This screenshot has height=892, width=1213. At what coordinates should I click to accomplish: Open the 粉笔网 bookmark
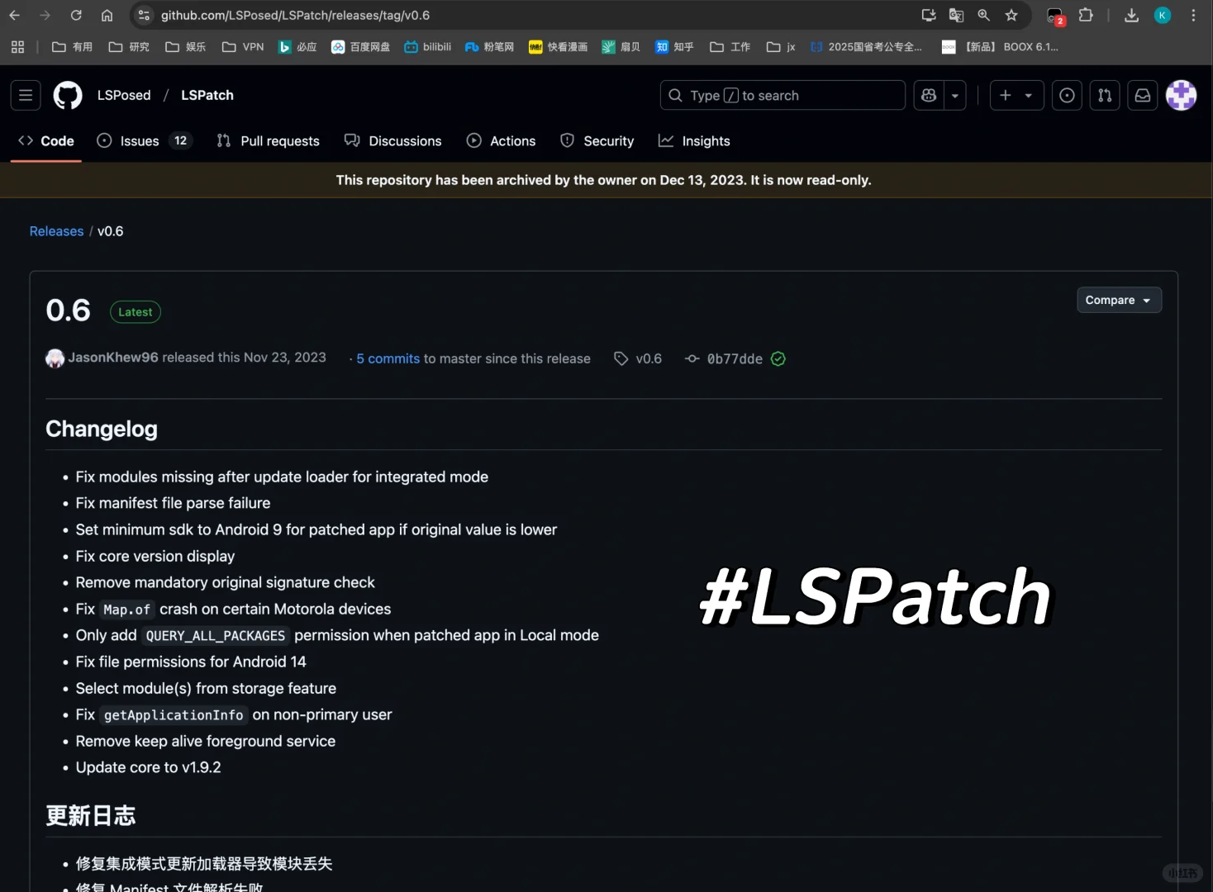[489, 47]
